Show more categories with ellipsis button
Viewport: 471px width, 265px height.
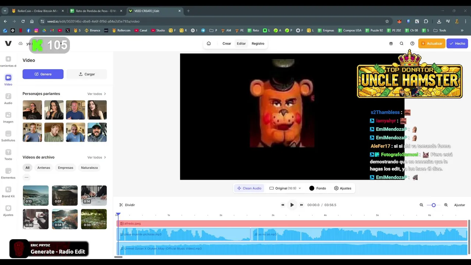26,177
